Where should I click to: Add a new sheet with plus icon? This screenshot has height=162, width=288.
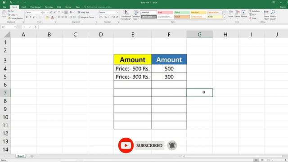32,156
